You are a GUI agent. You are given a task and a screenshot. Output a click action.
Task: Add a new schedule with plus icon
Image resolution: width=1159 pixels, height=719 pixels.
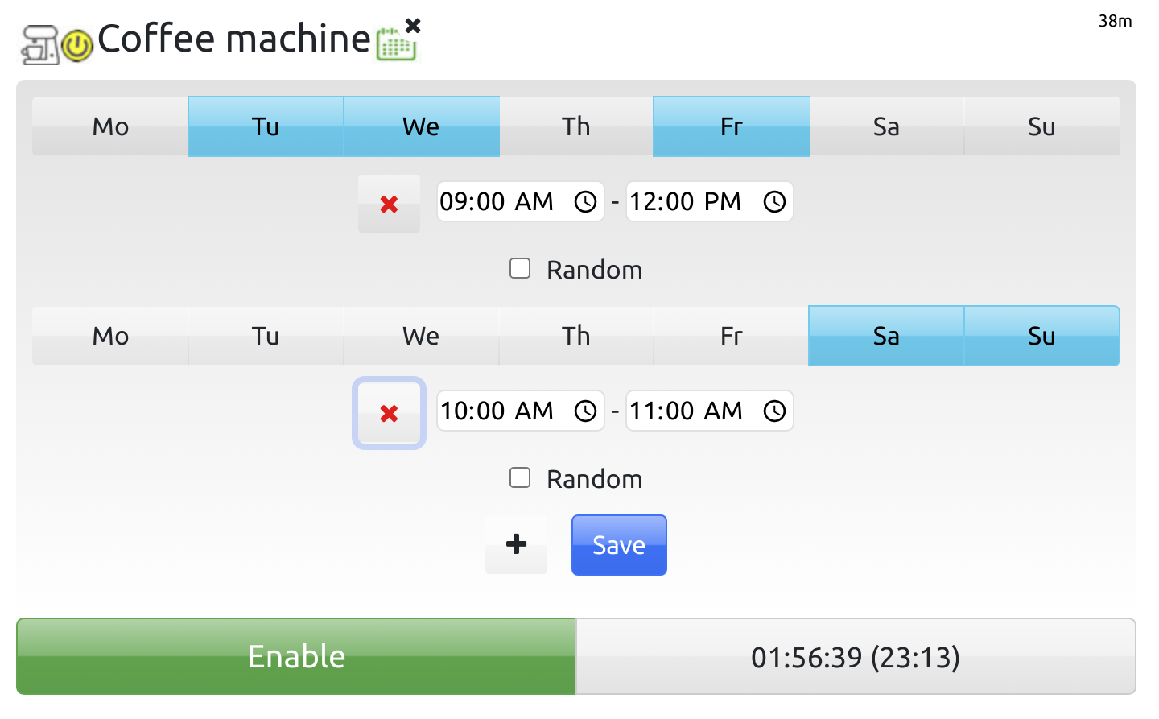(x=516, y=545)
